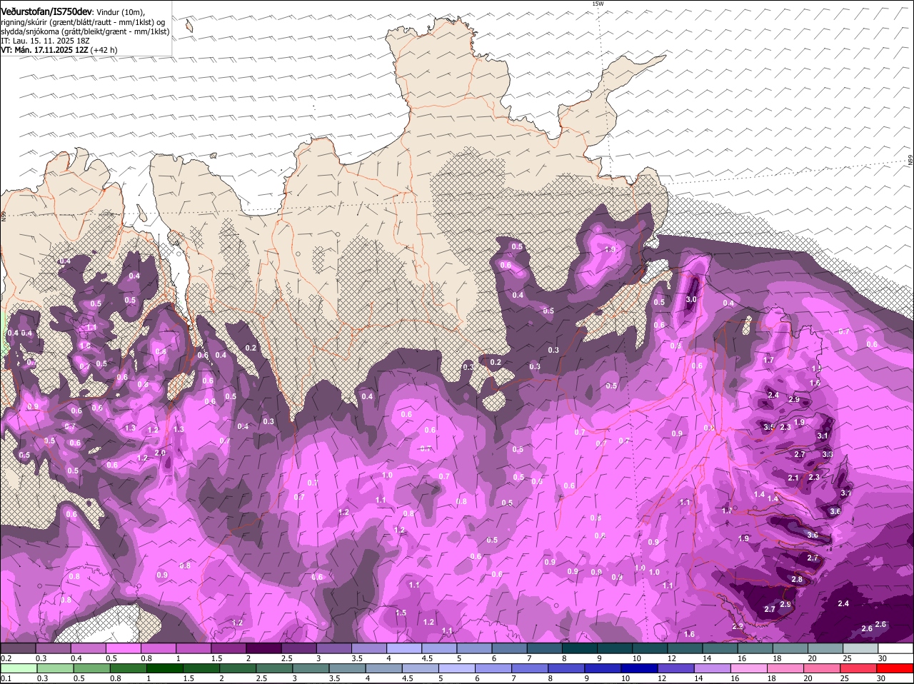Pick the bright pink swatch between 0.5 and 0.8

(x=123, y=648)
